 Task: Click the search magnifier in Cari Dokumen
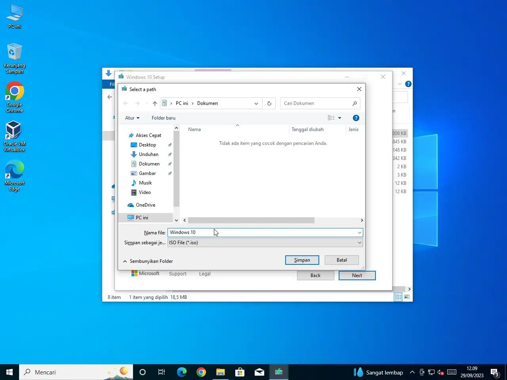click(355, 103)
